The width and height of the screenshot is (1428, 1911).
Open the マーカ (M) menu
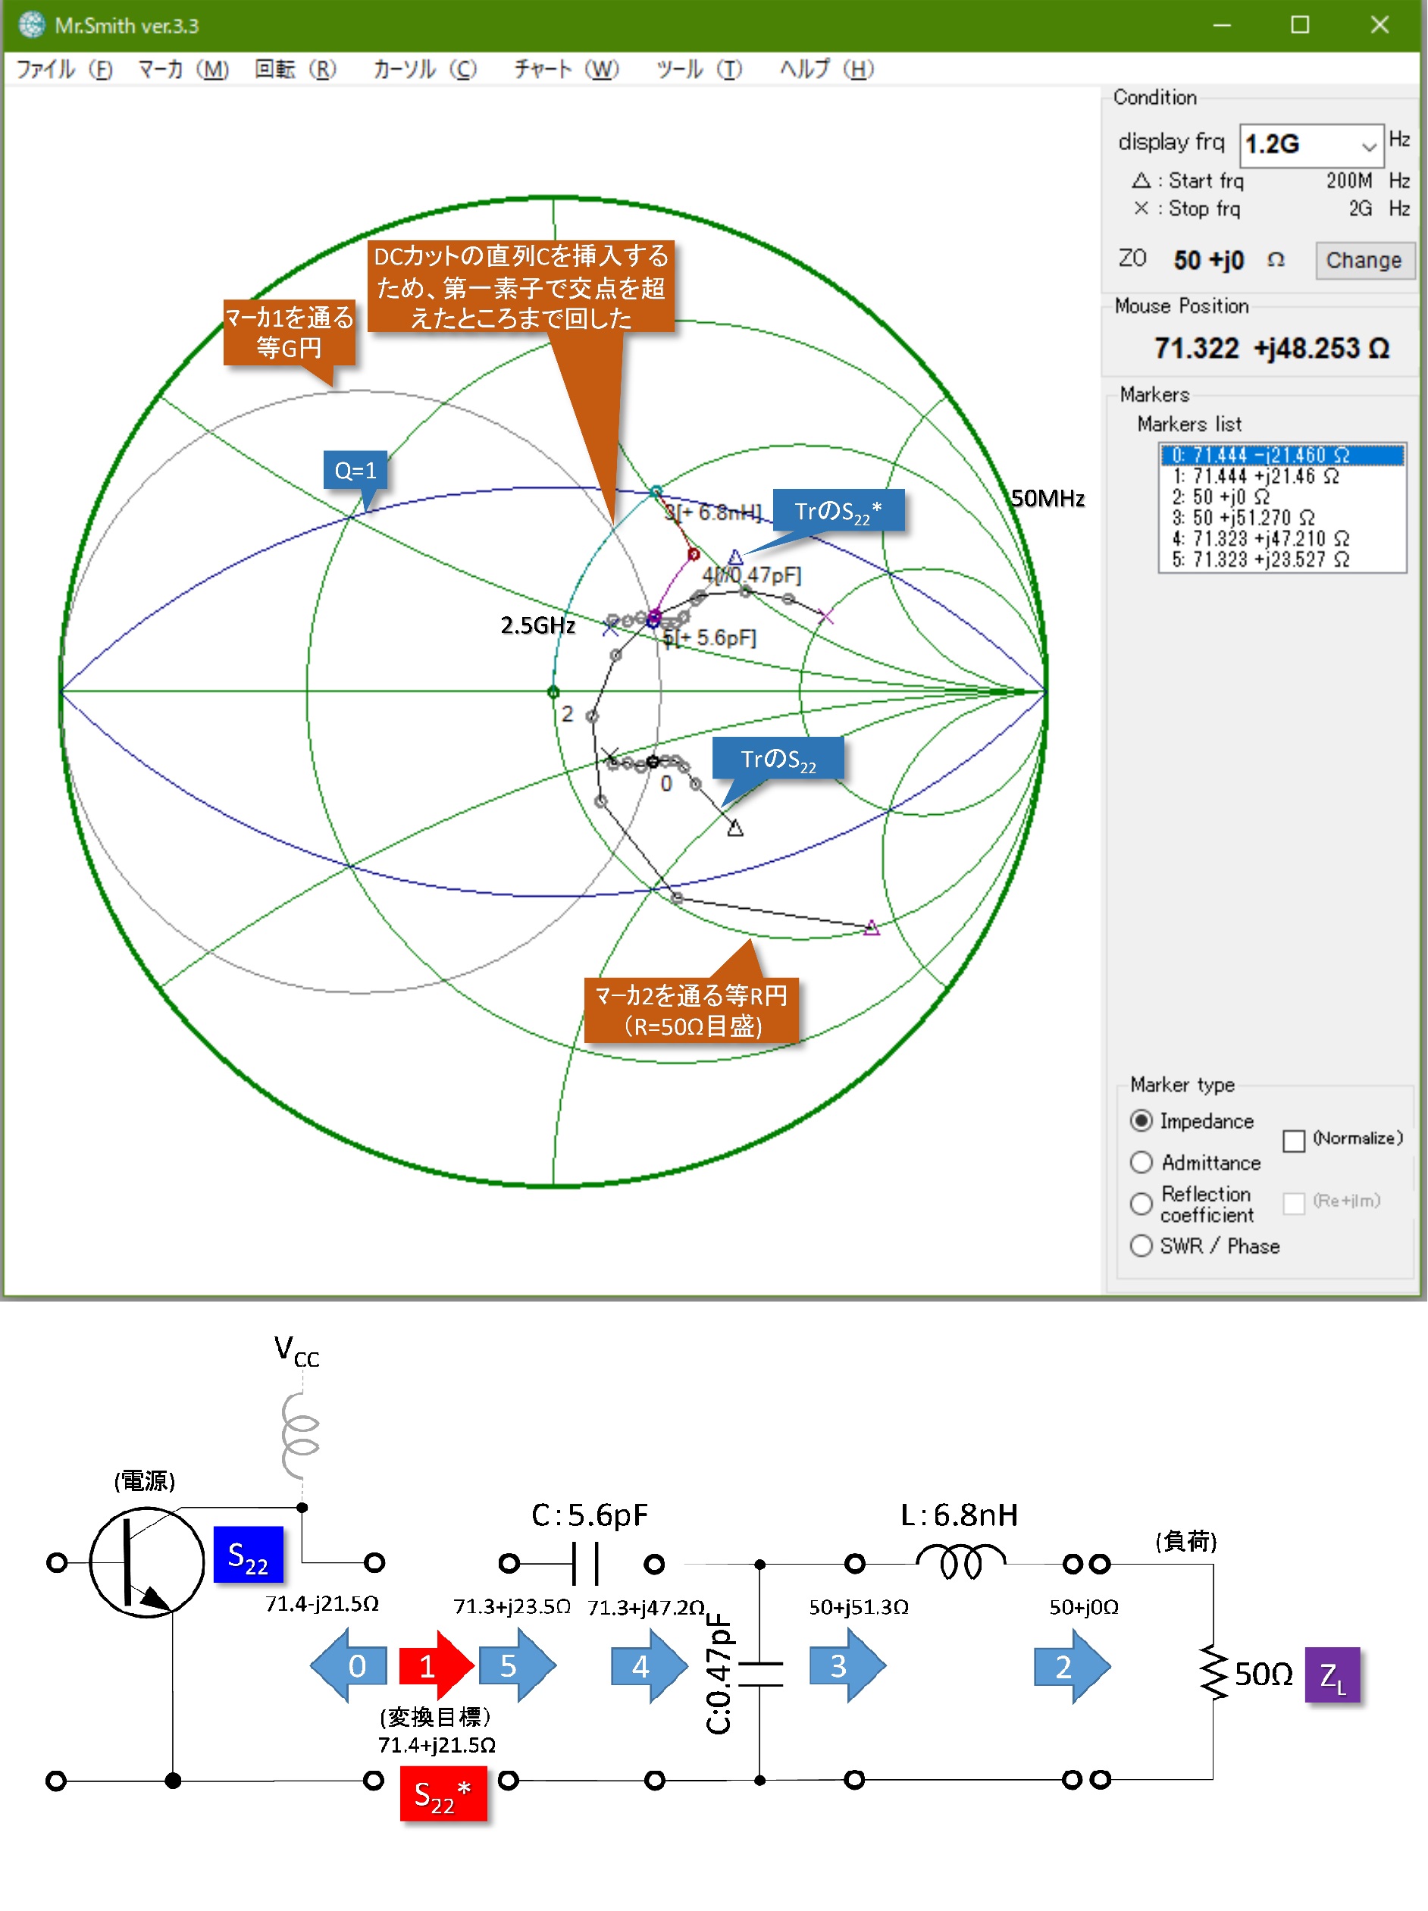click(183, 69)
